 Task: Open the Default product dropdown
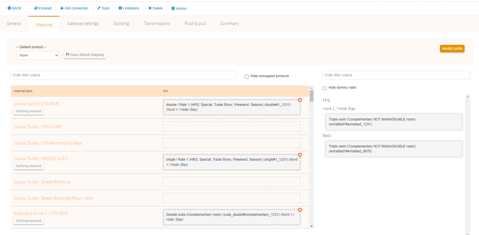pyautogui.click(x=38, y=55)
